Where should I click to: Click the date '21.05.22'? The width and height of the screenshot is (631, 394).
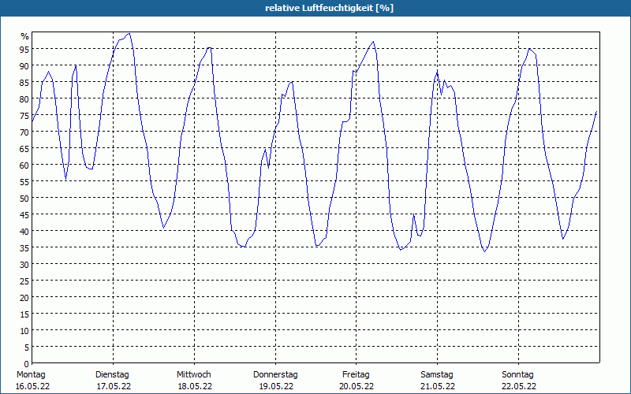pyautogui.click(x=438, y=386)
